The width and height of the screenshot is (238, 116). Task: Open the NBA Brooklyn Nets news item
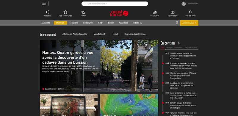pyautogui.click(x=183, y=76)
